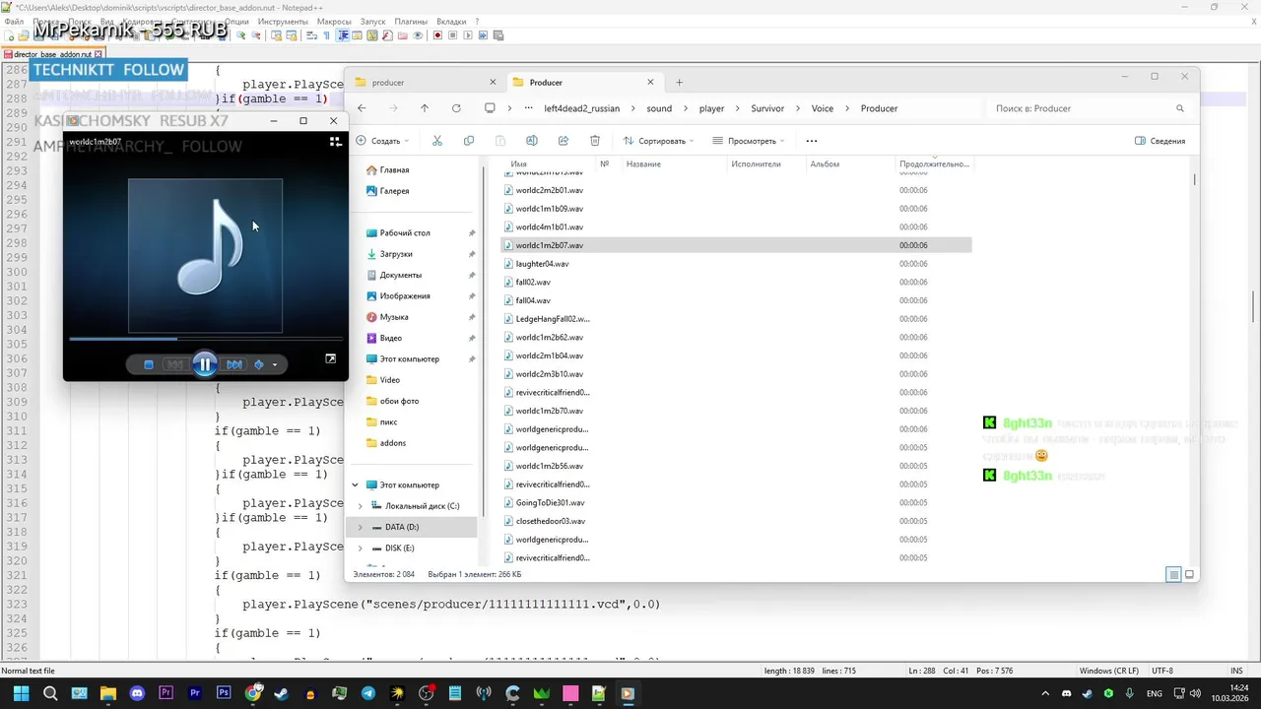
Task: Open the Создать dropdown in Explorer
Action: point(382,141)
